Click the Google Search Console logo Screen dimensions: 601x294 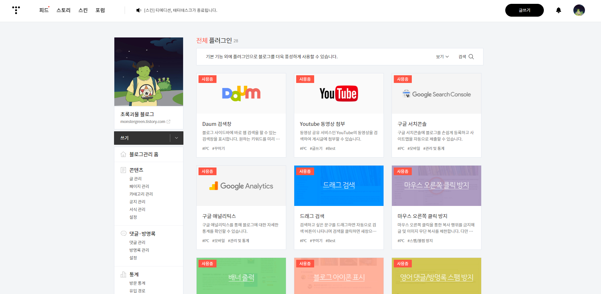437,94
